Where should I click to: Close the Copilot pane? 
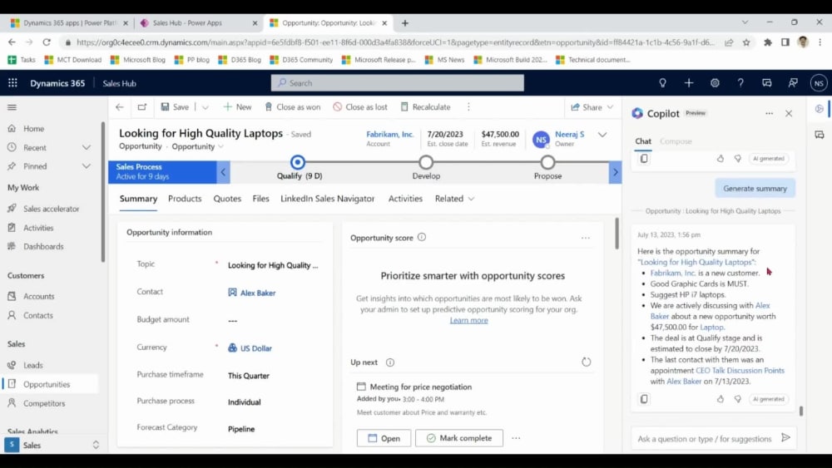tap(789, 113)
